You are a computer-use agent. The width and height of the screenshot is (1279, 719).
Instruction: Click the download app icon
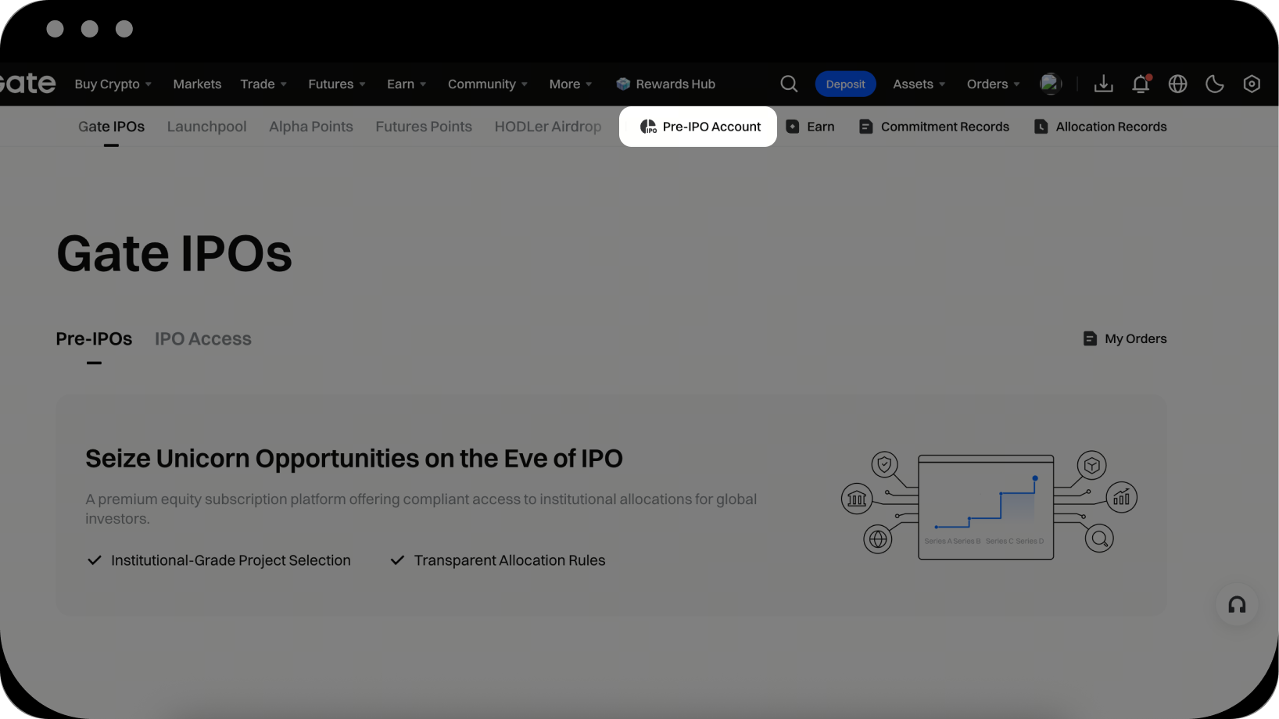pos(1103,84)
